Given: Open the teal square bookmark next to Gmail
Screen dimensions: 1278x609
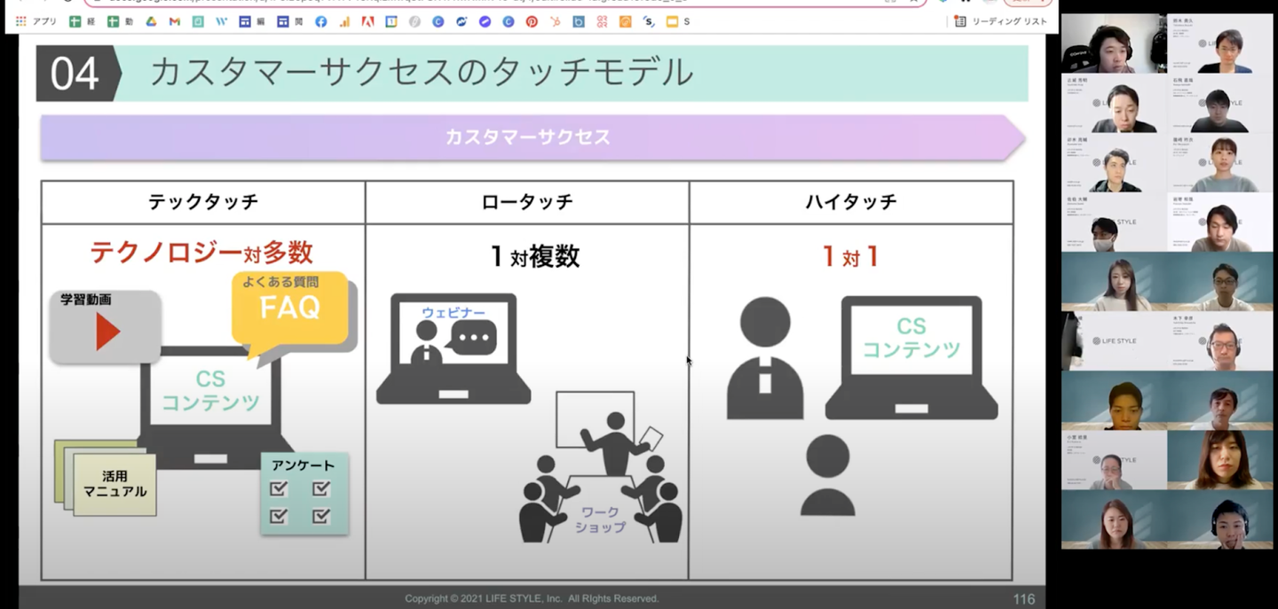Looking at the screenshot, I should [198, 21].
